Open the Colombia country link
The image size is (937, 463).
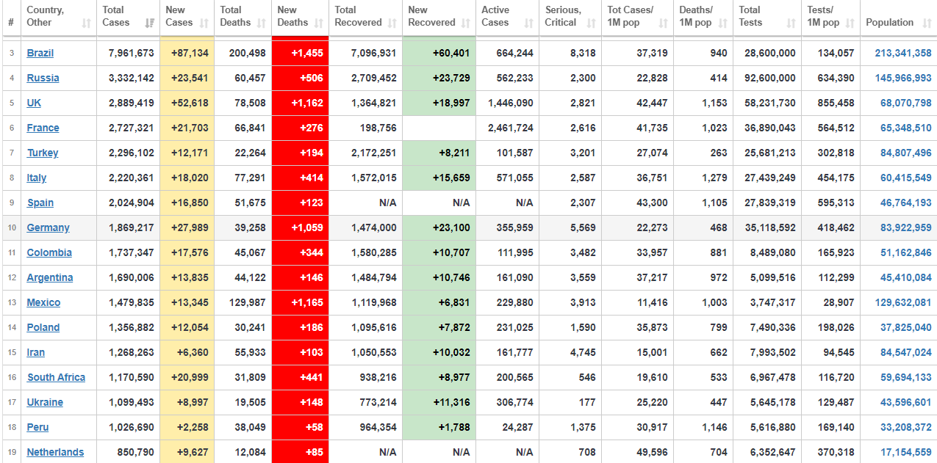tap(49, 252)
